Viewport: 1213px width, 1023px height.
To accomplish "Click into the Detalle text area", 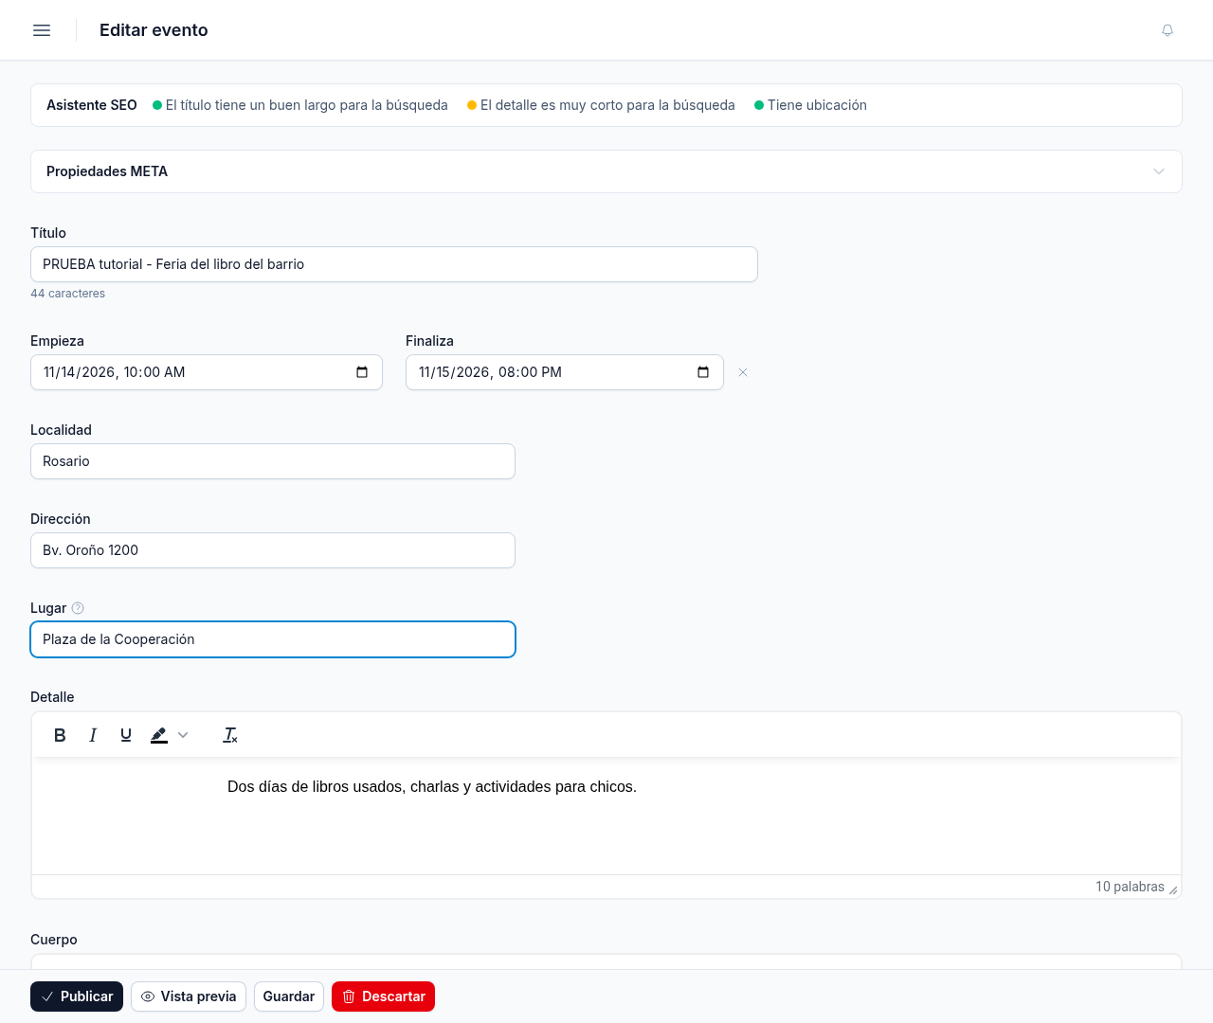I will pos(606,816).
